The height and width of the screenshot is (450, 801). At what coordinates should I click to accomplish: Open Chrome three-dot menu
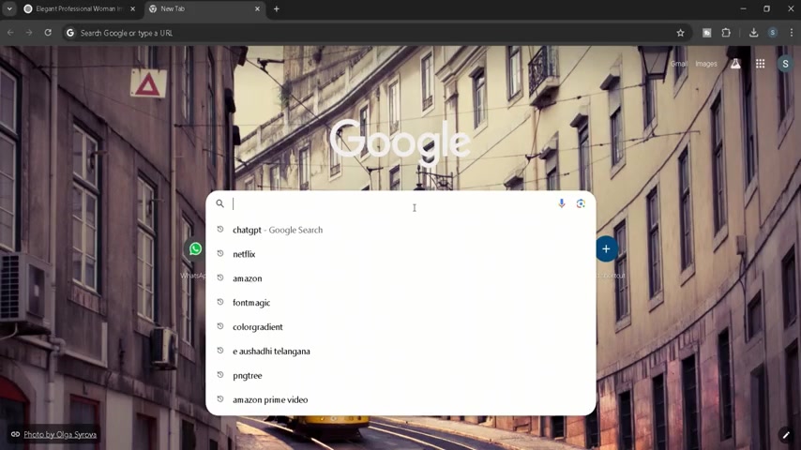(792, 33)
